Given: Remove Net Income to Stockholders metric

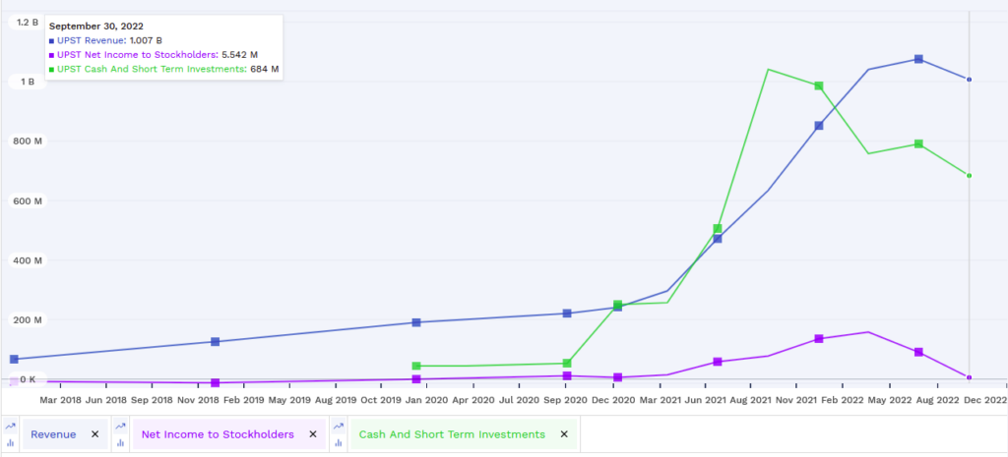Looking at the screenshot, I should pos(313,434).
